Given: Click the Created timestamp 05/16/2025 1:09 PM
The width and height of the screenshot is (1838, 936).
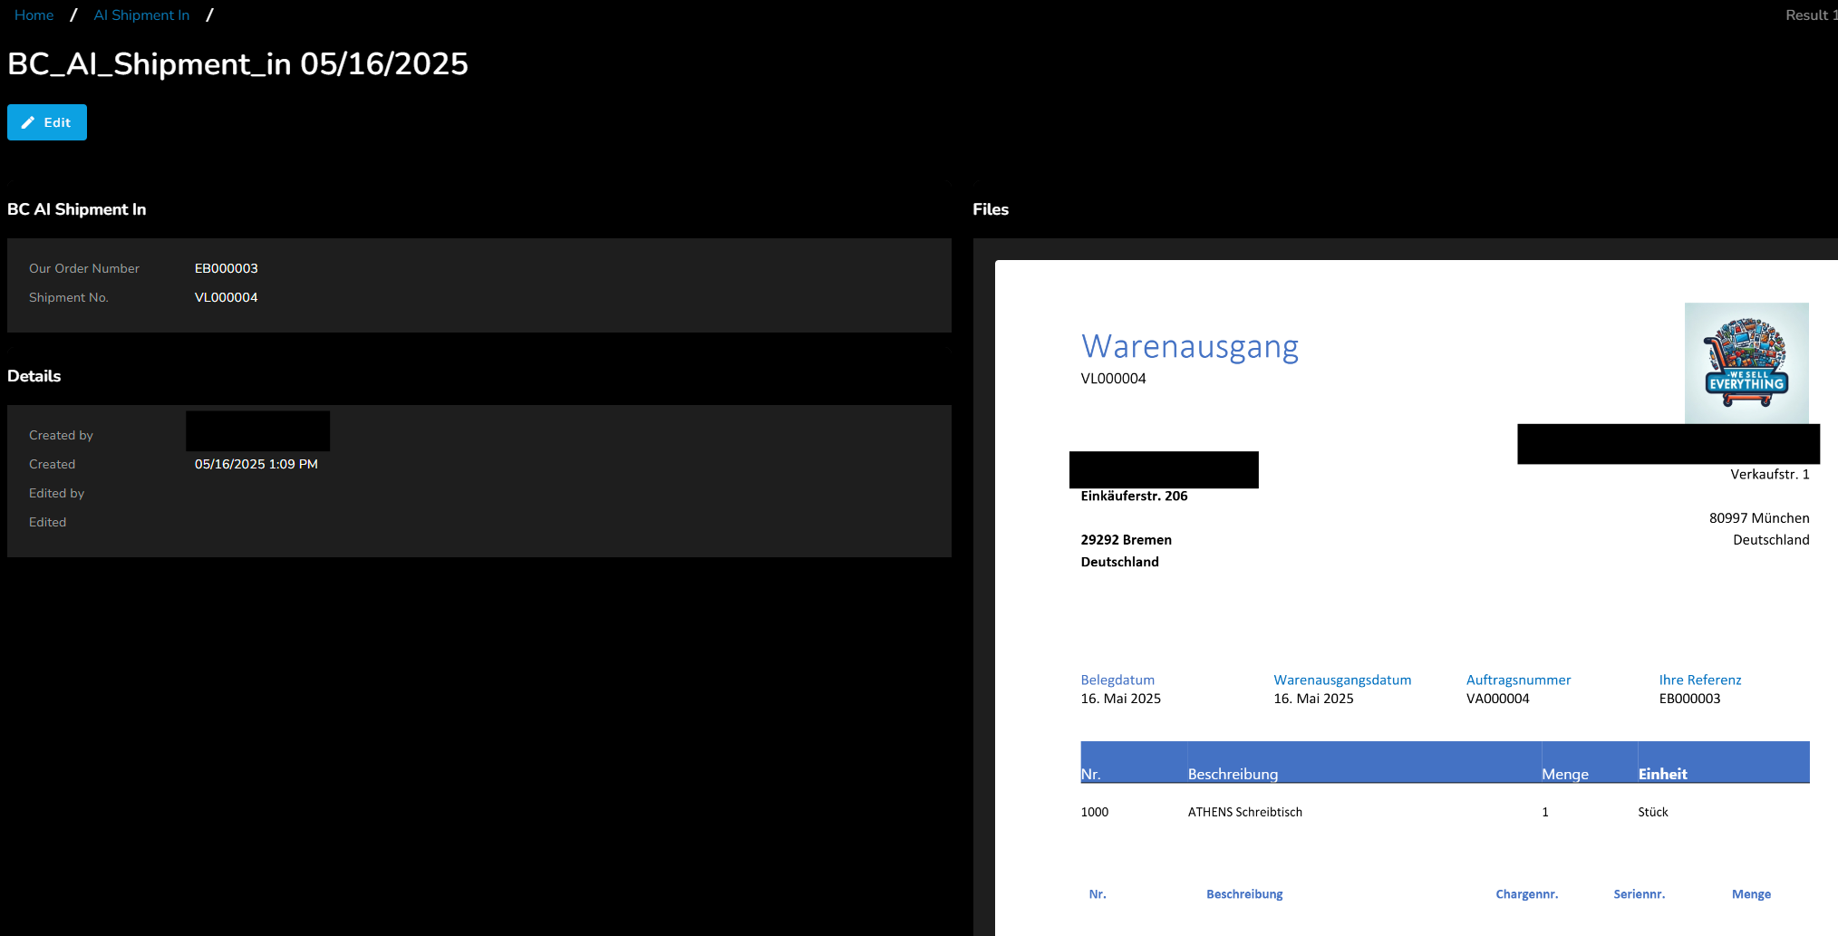Looking at the screenshot, I should tap(256, 464).
